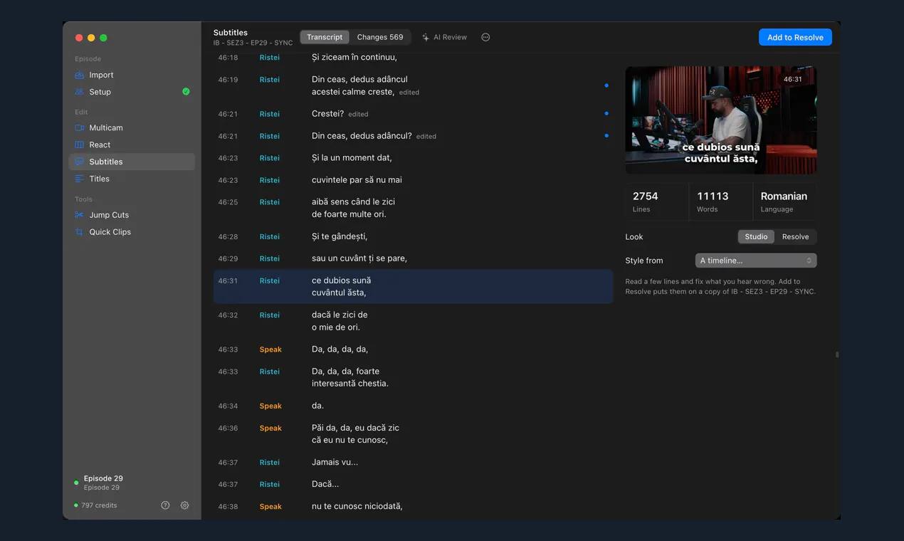Click the "46:25" timestamp
The height and width of the screenshot is (541, 904).
228,202
